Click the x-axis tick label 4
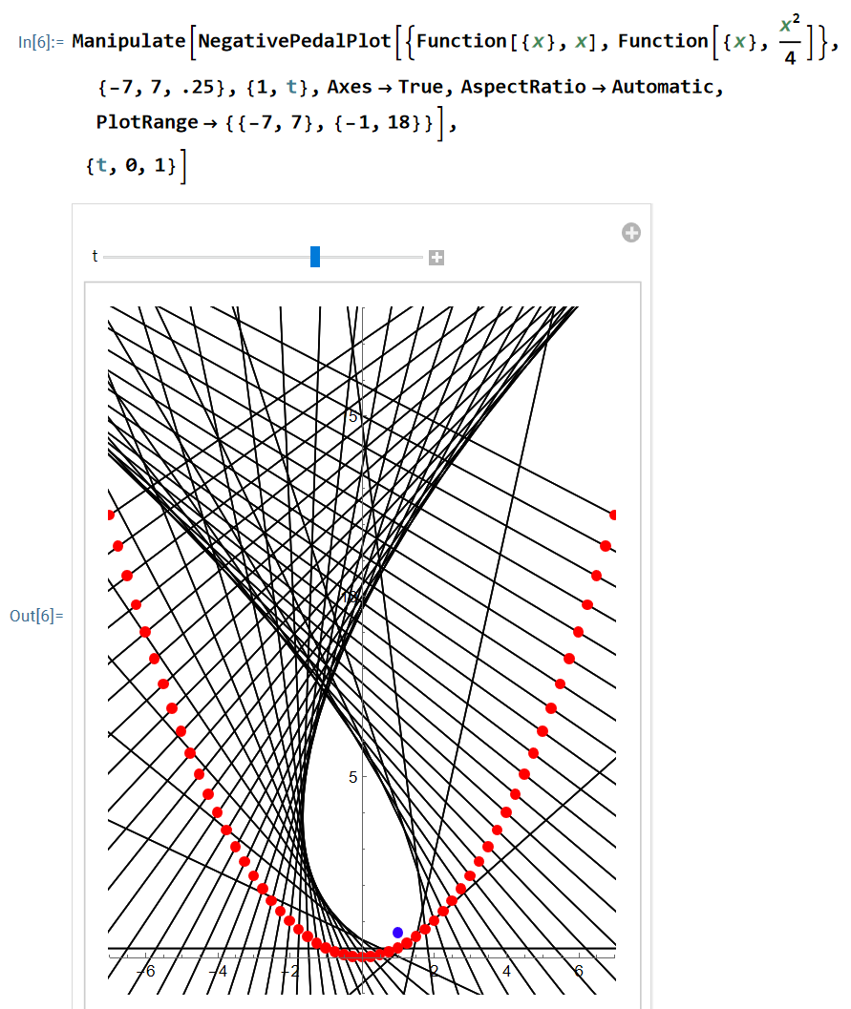This screenshot has width=851, height=1009. (506, 971)
